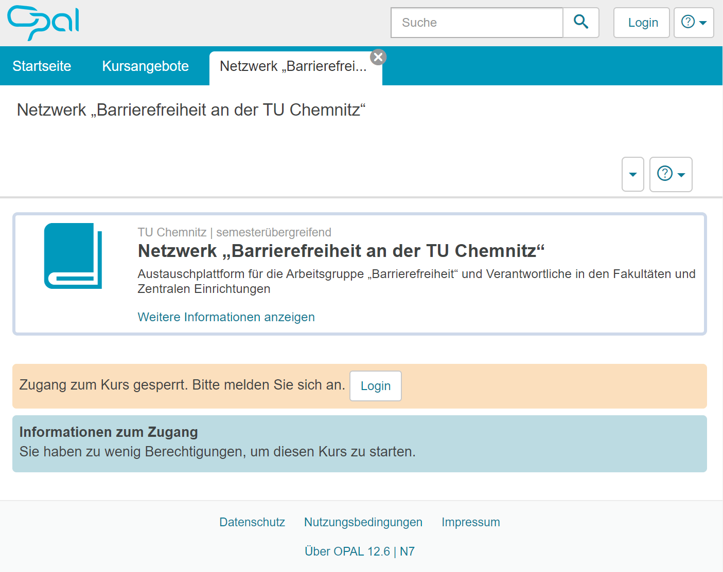Open the help dropdown in top header
The image size is (723, 572).
pos(694,23)
